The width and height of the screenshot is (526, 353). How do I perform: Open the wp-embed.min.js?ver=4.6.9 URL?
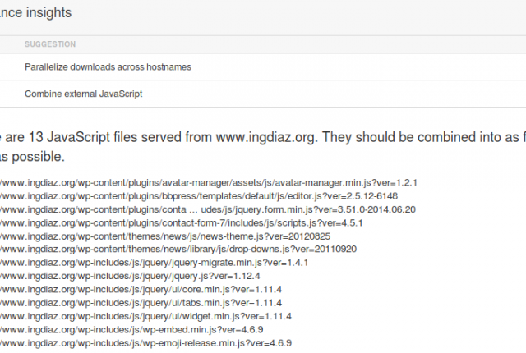131,329
